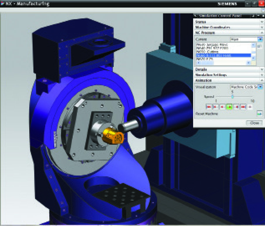
Task: Click the reverse play button
Action: coord(222,107)
